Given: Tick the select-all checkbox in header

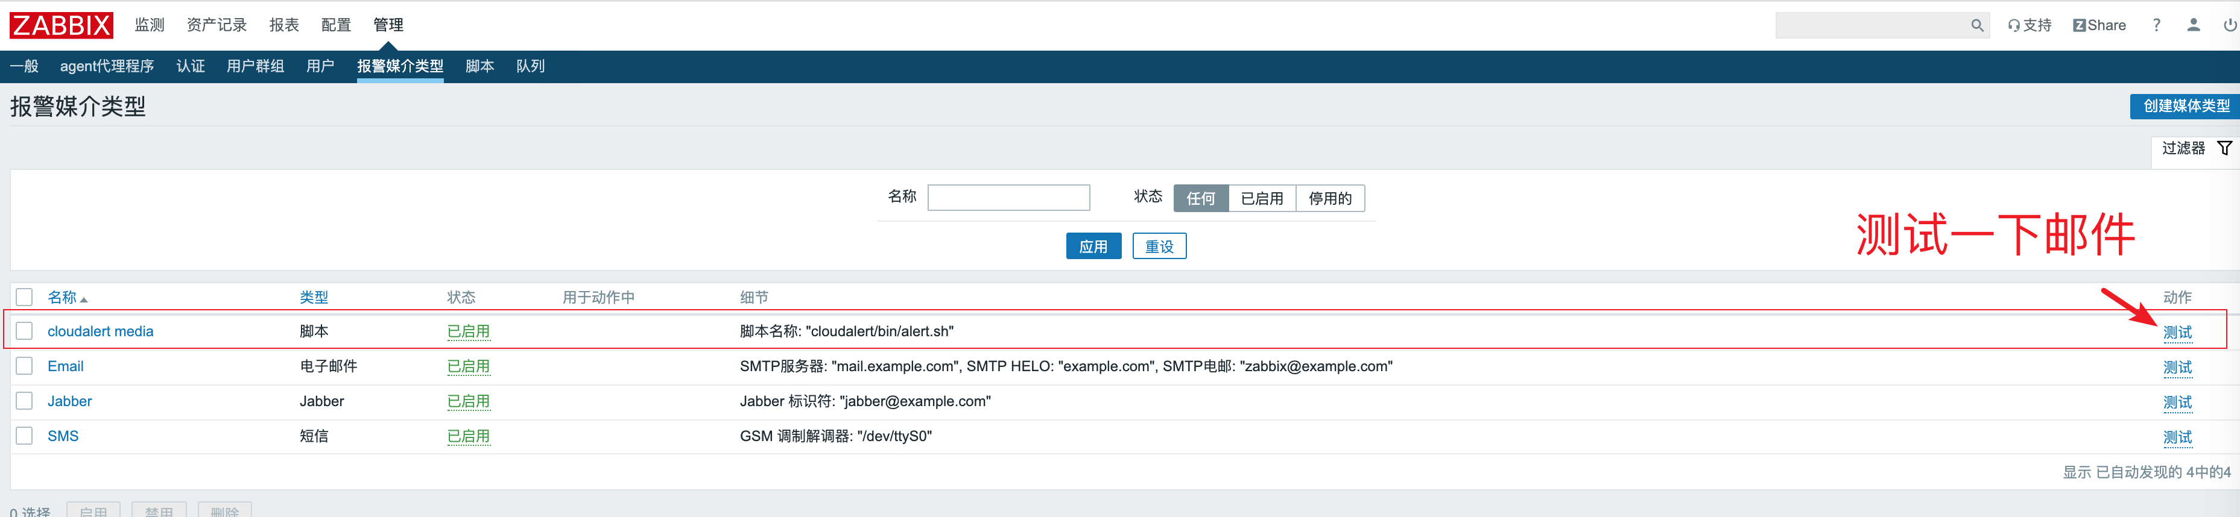Looking at the screenshot, I should click(x=24, y=297).
